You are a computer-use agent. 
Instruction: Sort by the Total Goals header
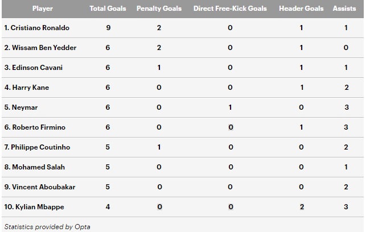pos(108,9)
